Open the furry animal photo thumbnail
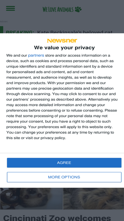This screenshot has width=124, height=221. coord(94,198)
